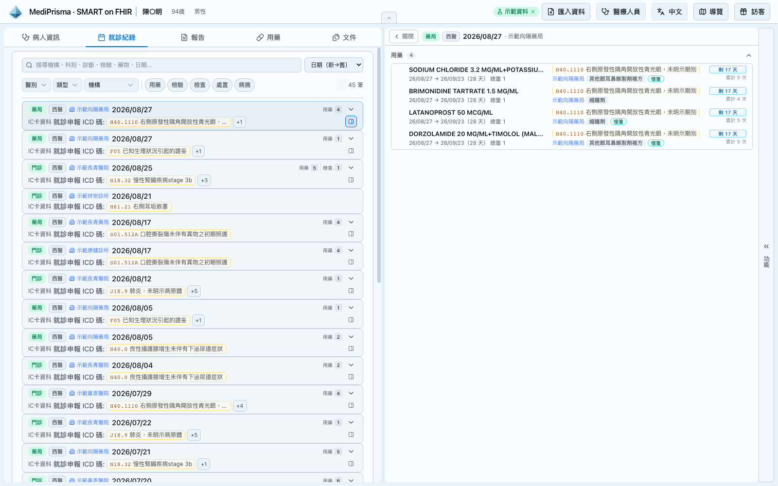Open side panel icon for 2026/07/21 visit
The width and height of the screenshot is (778, 486).
point(351,464)
